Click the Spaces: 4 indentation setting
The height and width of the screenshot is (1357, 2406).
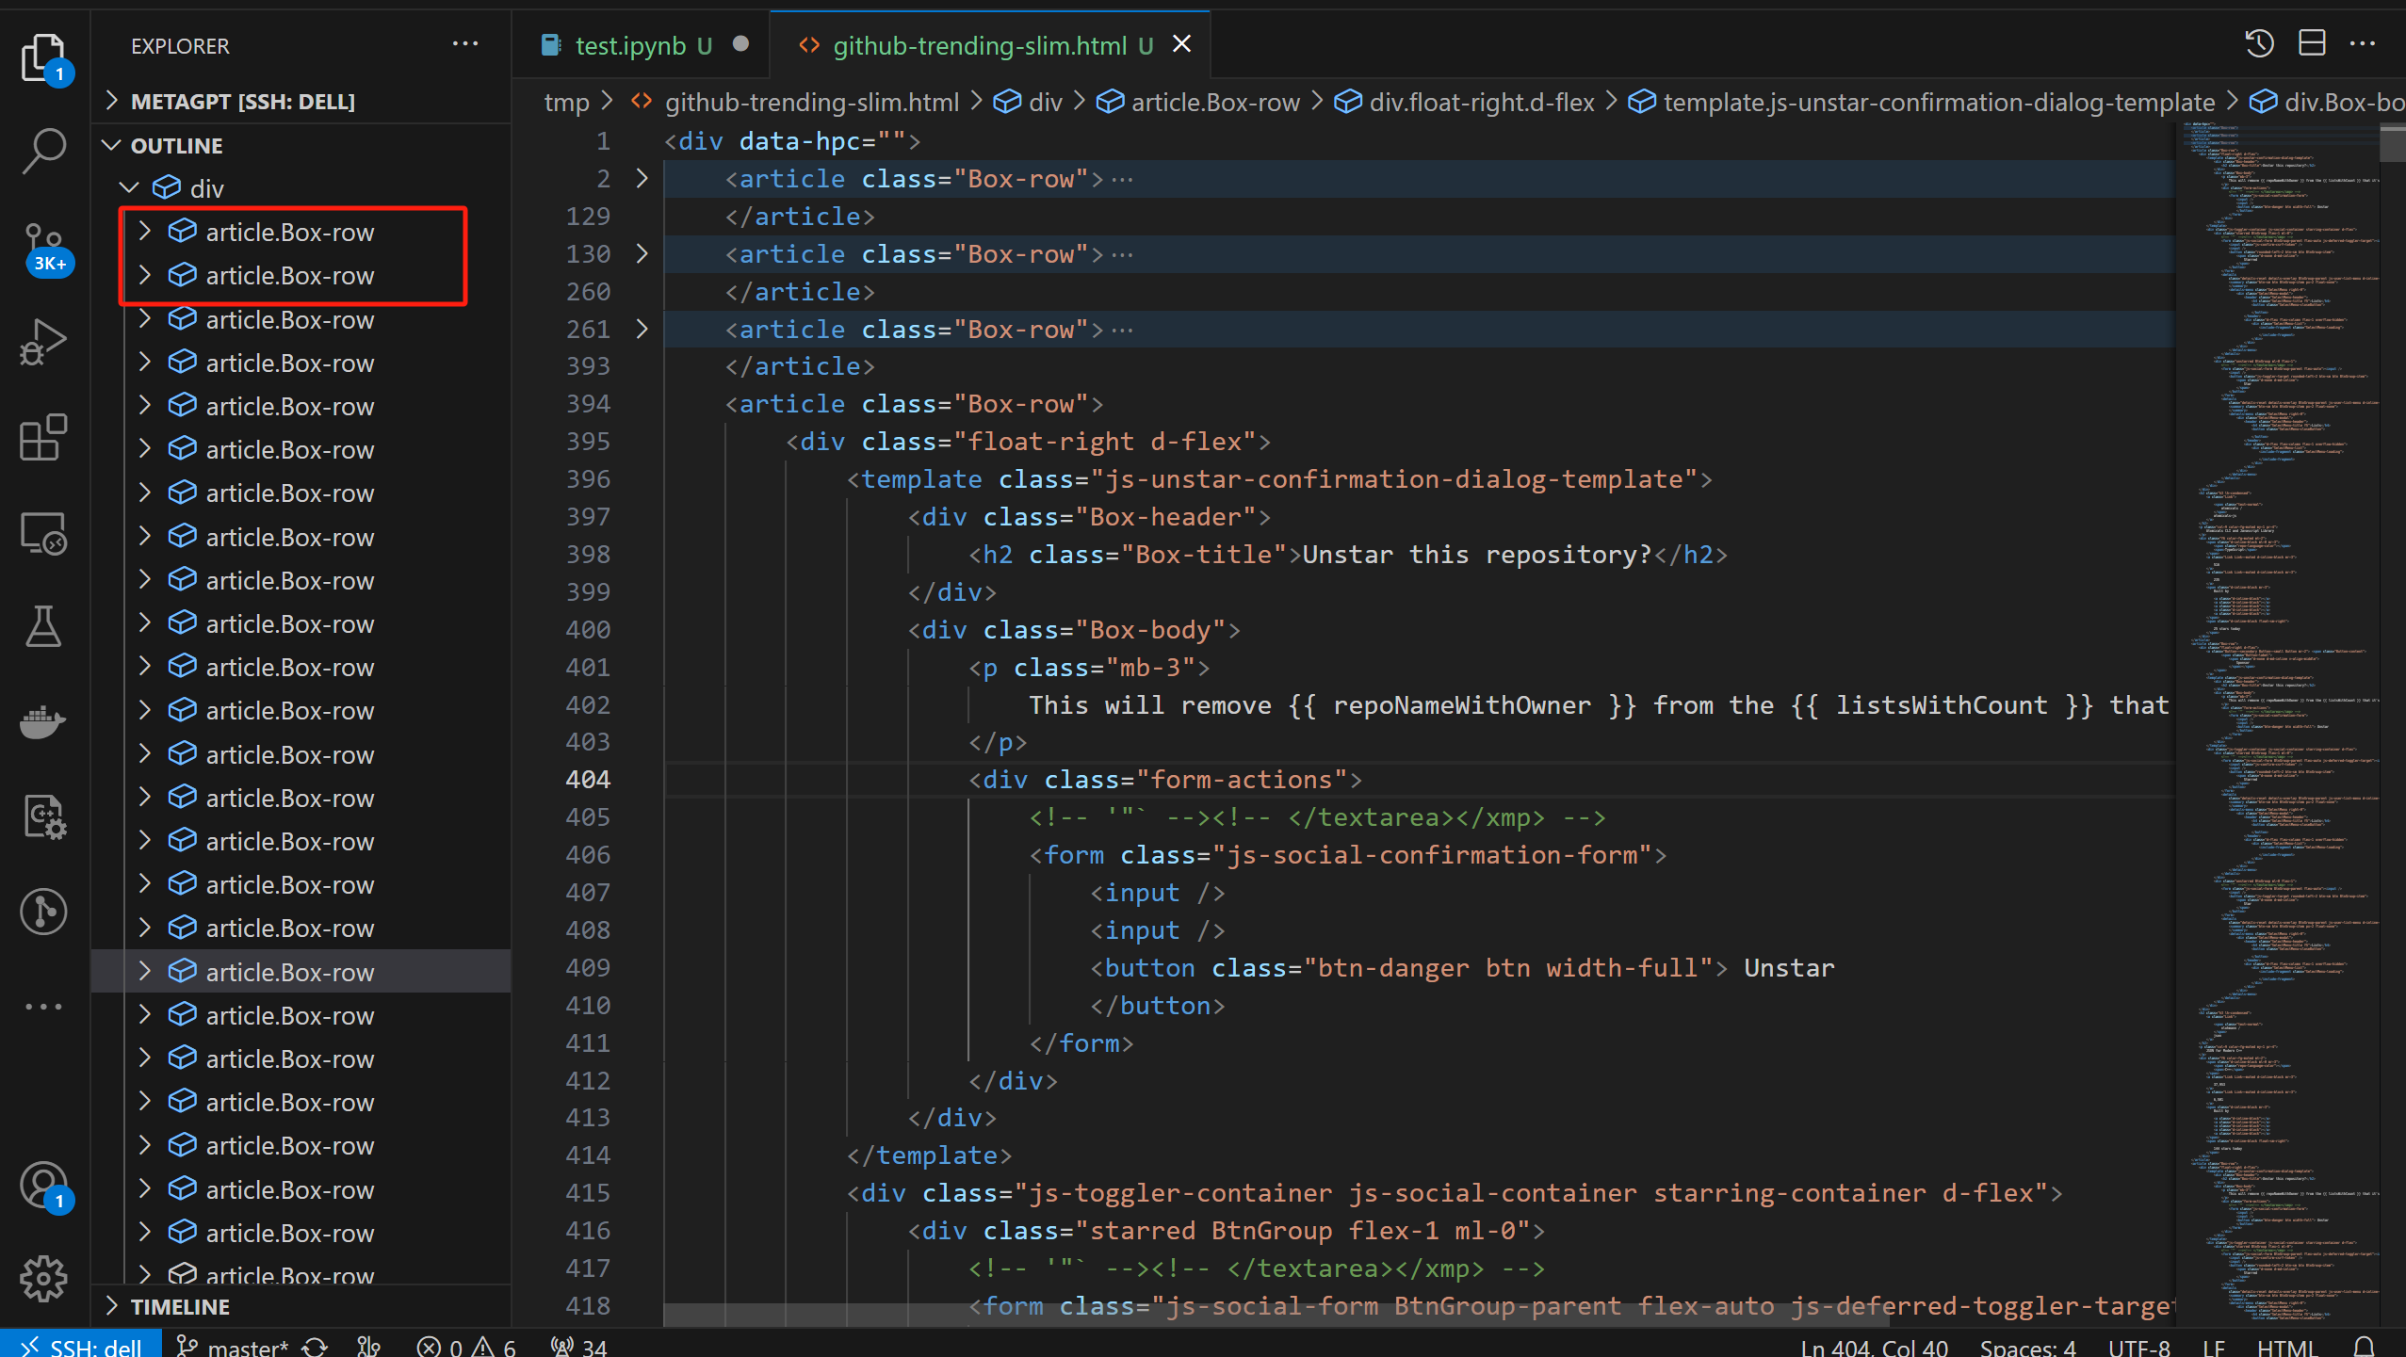pos(2027,1347)
